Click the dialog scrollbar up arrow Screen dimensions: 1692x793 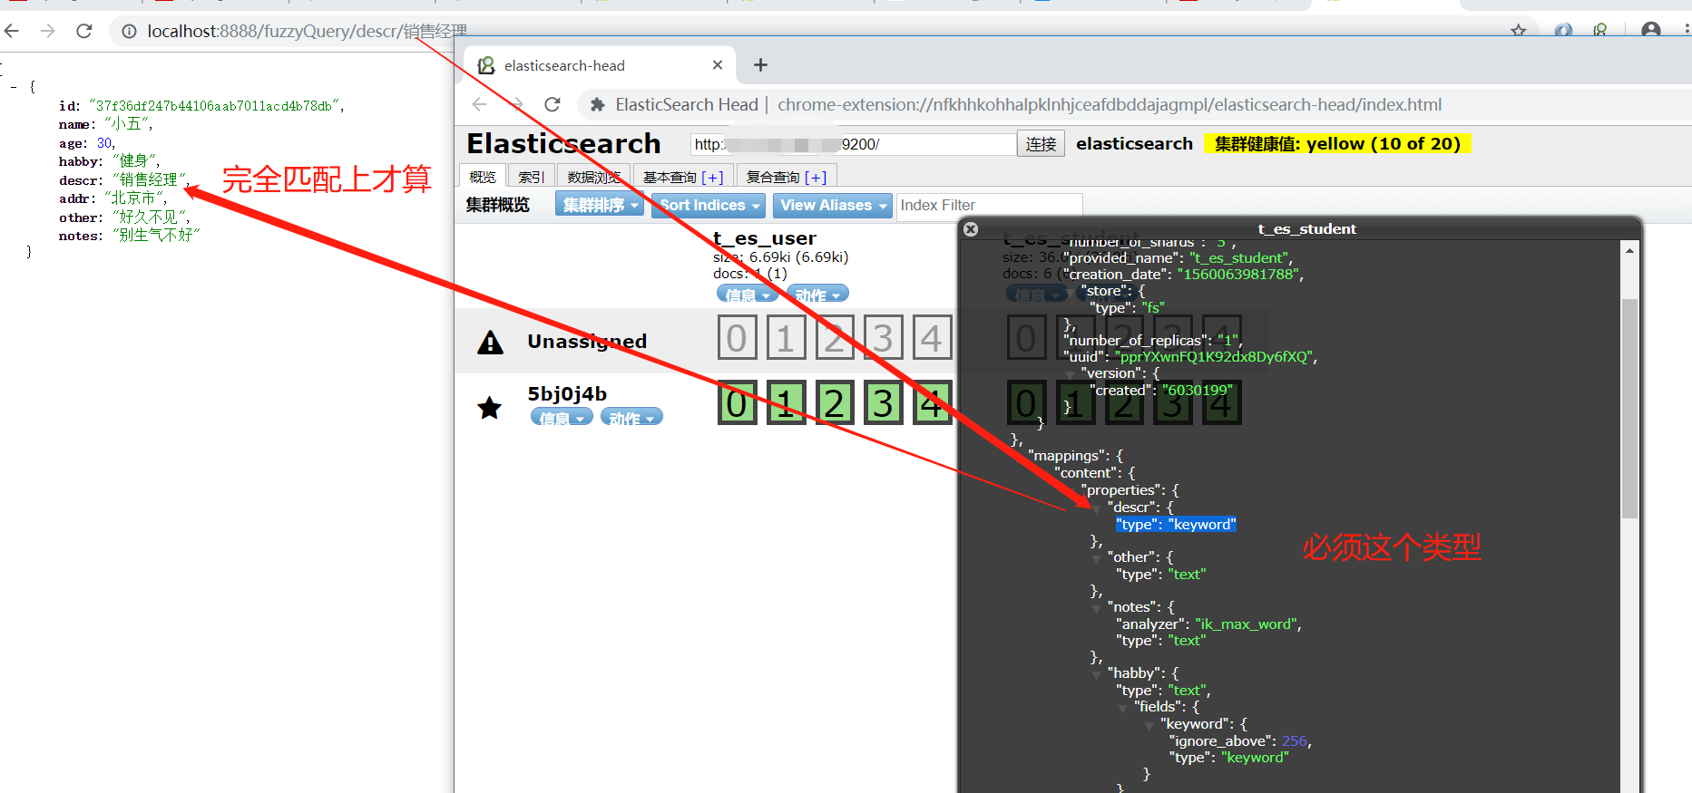tap(1629, 250)
